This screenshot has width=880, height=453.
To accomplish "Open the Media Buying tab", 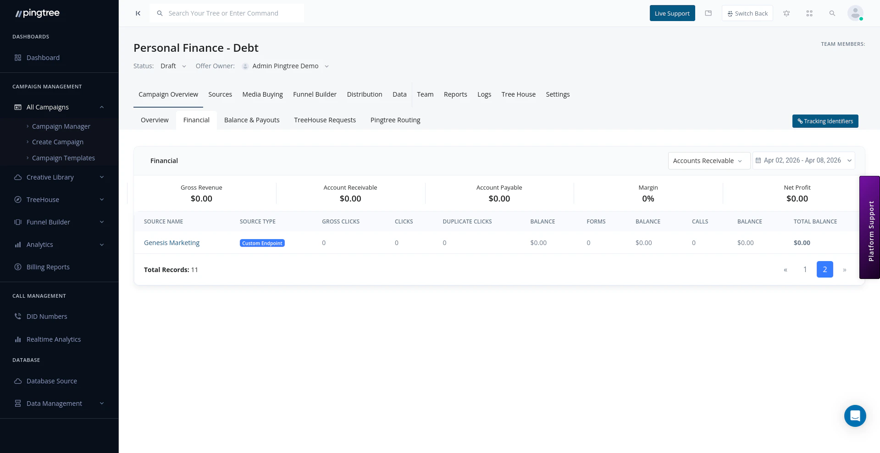I will 262,94.
